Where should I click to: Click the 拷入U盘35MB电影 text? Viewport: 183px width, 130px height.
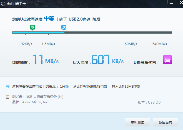pos(126,87)
